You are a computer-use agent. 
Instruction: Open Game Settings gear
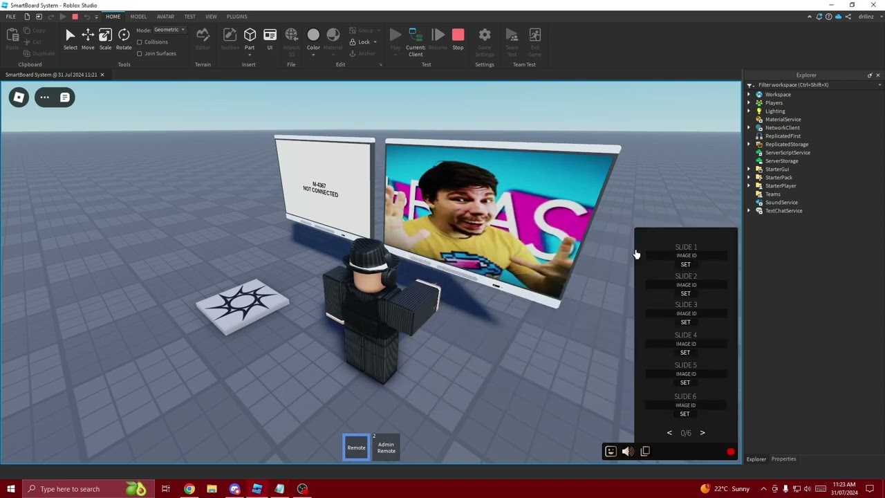tap(485, 42)
